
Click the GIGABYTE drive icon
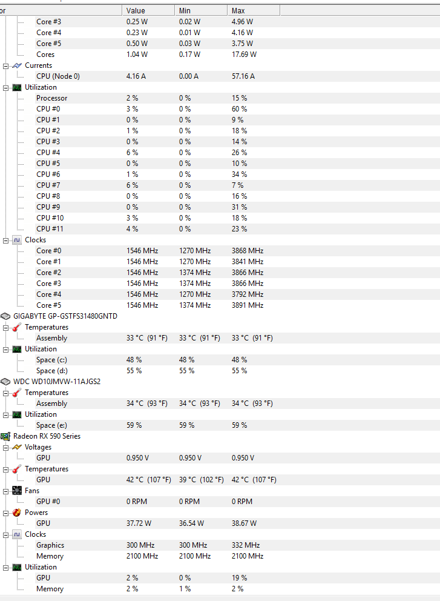[5, 316]
